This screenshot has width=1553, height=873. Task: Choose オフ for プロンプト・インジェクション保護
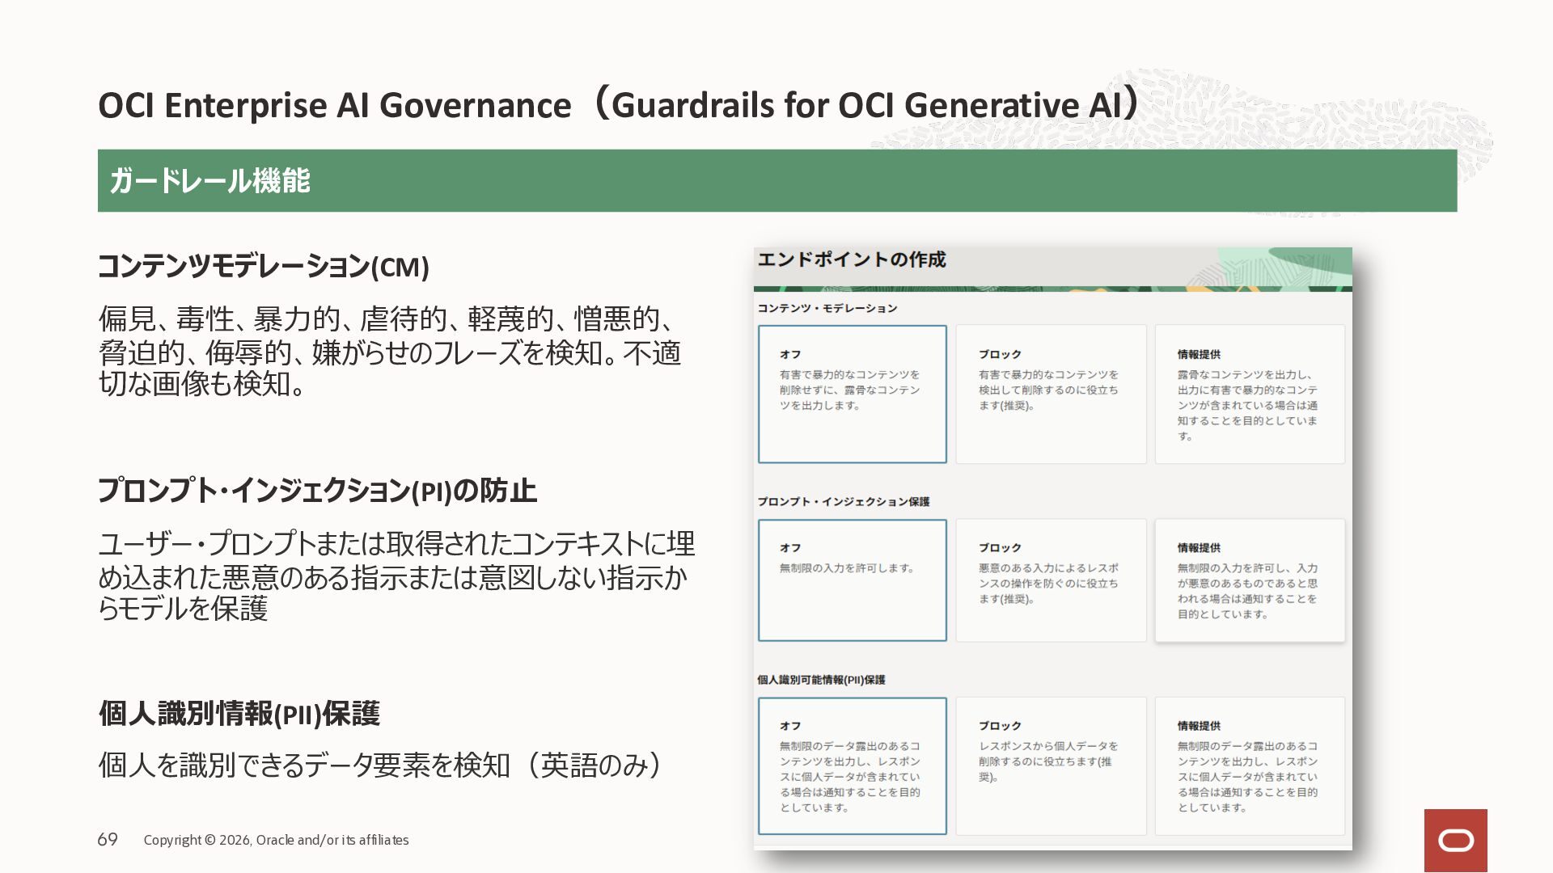click(x=853, y=580)
